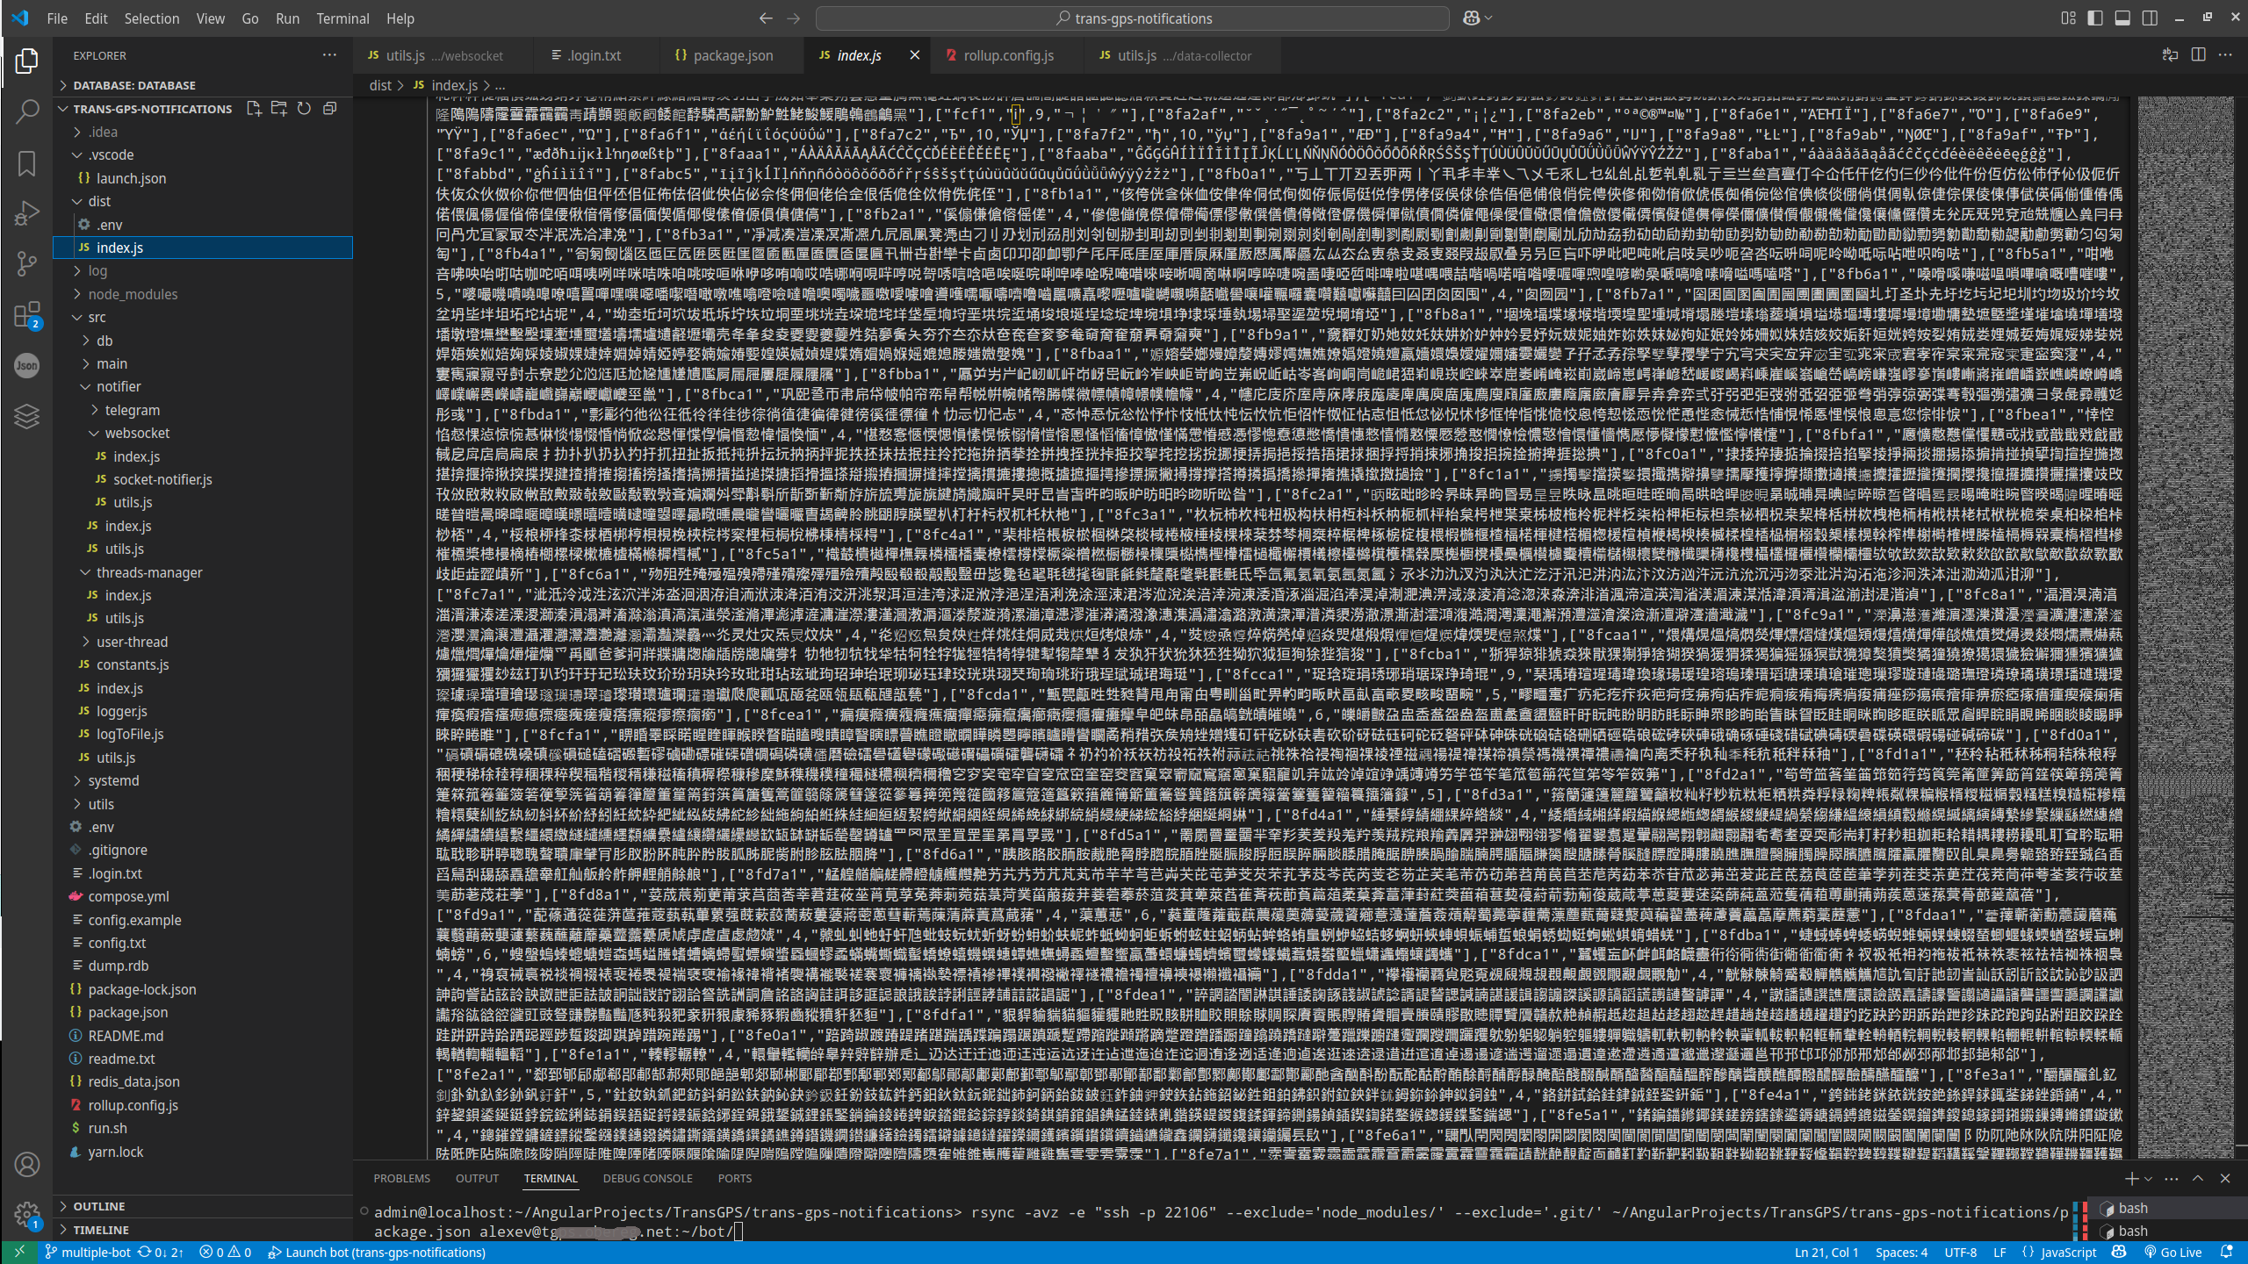Split the editor to the right
Screen dimensions: 2248x1264
coord(2198,54)
